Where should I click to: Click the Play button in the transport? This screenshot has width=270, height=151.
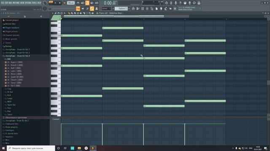click(55, 3)
